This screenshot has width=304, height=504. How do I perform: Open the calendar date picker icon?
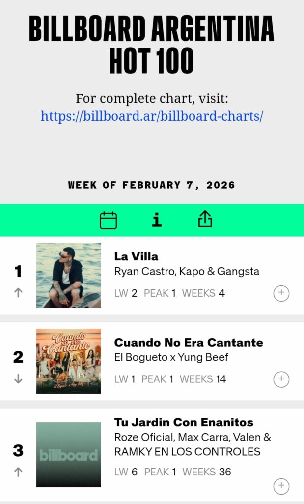pos(109,220)
